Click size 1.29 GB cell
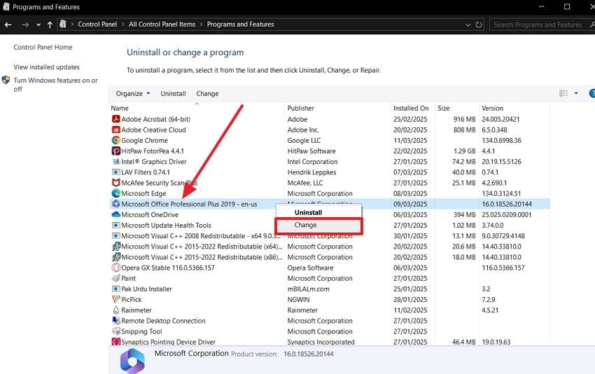The height and width of the screenshot is (374, 595). pos(465,151)
